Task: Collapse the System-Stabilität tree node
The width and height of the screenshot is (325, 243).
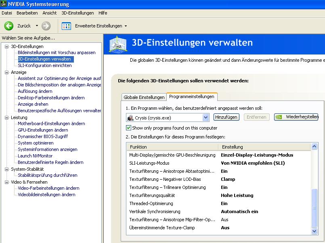Action: tap(6, 169)
